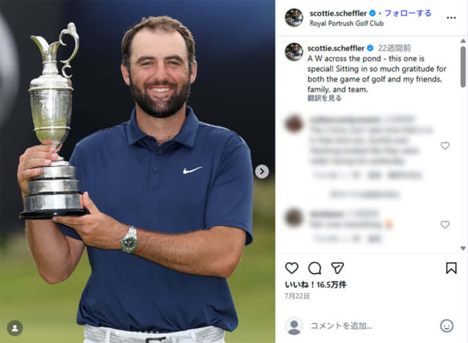Focus the コメントを追加 comment field
The image size is (468, 343).
click(372, 326)
